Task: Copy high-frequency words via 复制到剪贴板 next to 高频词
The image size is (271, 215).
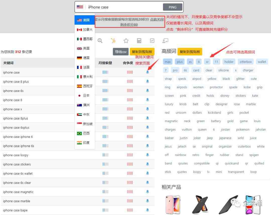Action: point(190,52)
